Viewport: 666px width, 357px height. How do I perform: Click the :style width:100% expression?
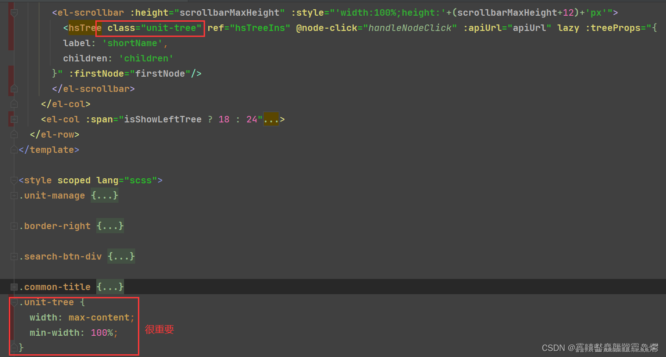point(454,13)
